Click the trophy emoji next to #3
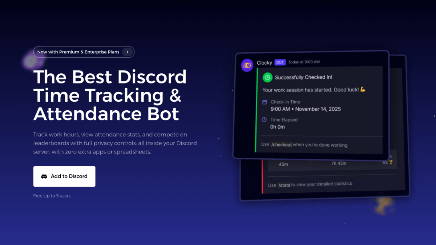The width and height of the screenshot is (436, 245). point(391,162)
